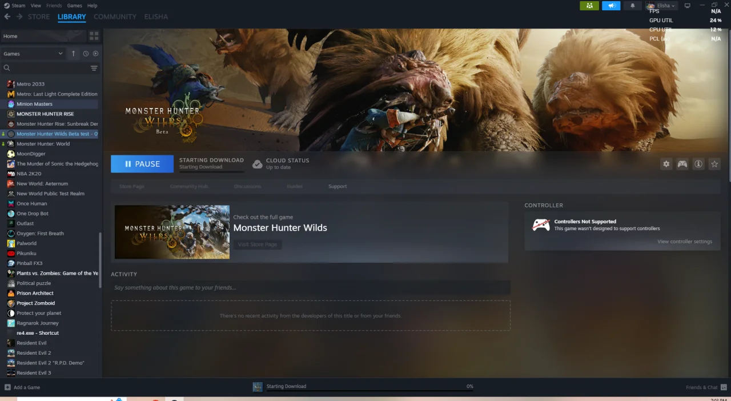Click Project Zomboid game icon
The height and width of the screenshot is (401, 731).
[11, 303]
